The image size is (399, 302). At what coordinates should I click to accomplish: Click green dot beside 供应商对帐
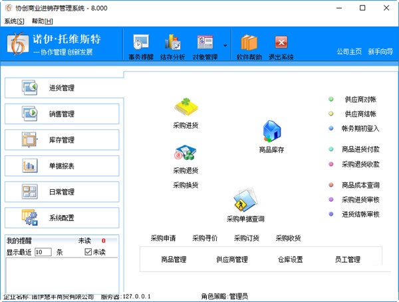pyautogui.click(x=331, y=99)
